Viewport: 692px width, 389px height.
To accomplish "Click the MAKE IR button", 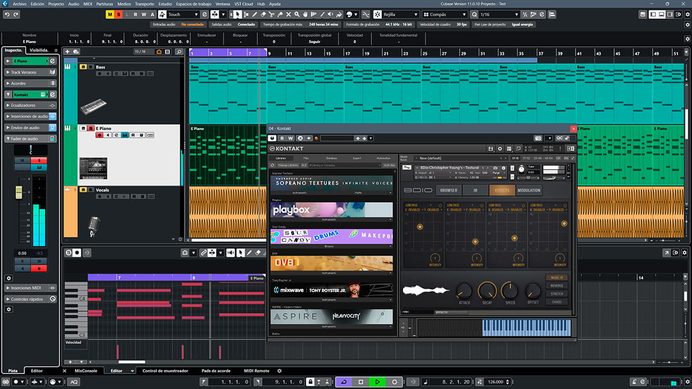I will click(556, 278).
